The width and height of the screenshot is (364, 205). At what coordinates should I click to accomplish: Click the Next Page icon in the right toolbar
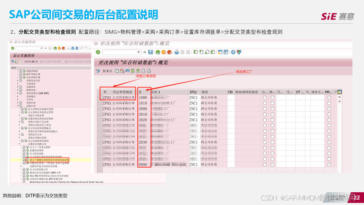pyautogui.click(x=207, y=52)
